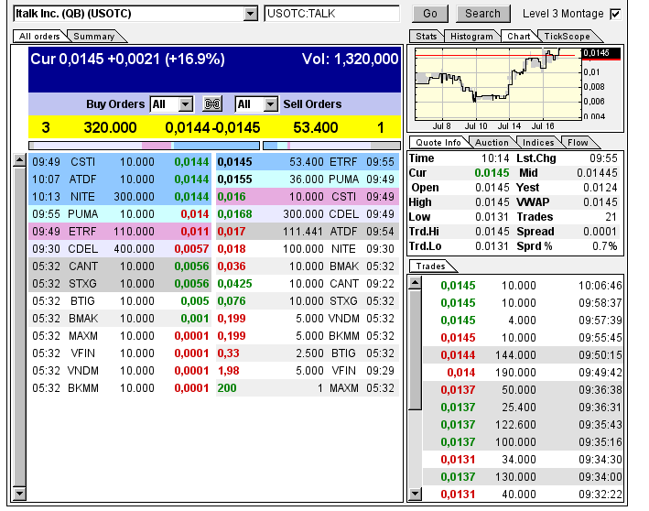Click the Trades list scroll down arrow
The image size is (649, 511).
coord(416,494)
